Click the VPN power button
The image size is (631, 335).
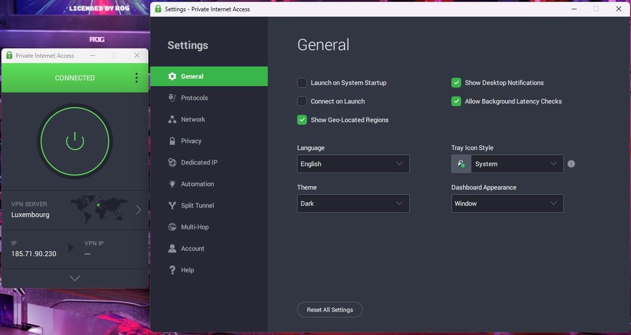coord(75,142)
